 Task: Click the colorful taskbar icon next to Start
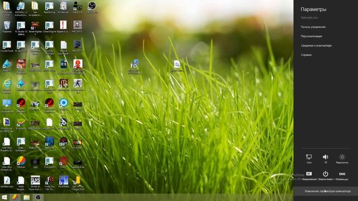[15, 197]
